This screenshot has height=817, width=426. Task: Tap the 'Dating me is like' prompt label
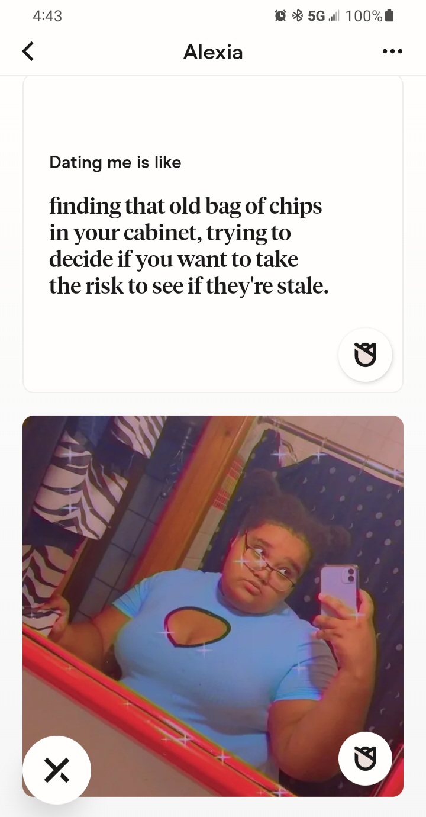click(x=115, y=162)
